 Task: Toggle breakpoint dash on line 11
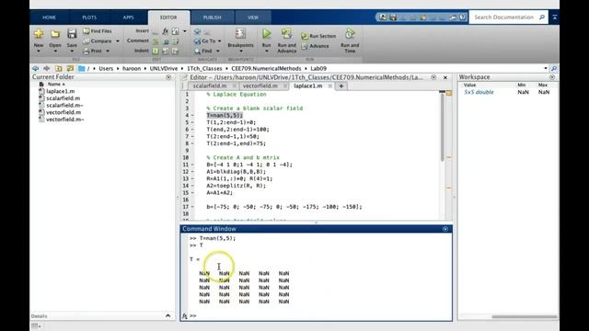pyautogui.click(x=192, y=165)
